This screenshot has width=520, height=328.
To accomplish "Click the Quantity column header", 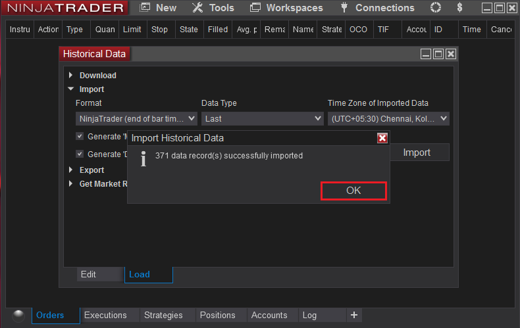I will (105, 30).
